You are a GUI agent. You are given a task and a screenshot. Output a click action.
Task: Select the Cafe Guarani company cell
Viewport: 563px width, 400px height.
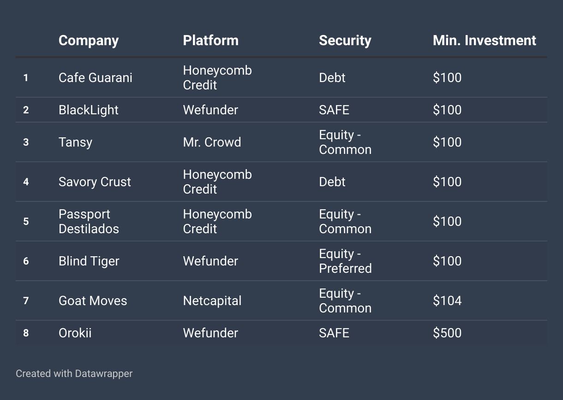click(96, 77)
